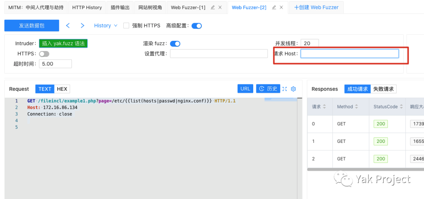Click the 200 status badge in row 1

(381, 141)
